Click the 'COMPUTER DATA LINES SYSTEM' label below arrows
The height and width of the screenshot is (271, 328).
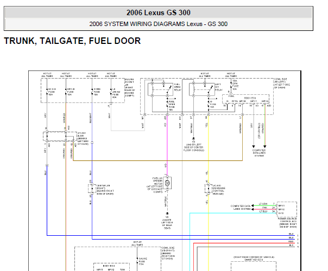(259, 153)
